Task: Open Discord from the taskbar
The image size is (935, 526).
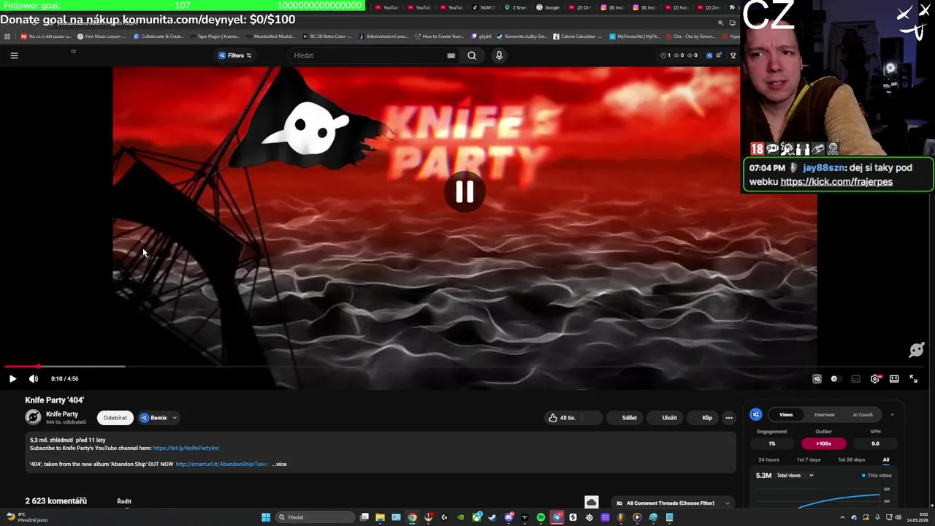Action: tap(508, 517)
